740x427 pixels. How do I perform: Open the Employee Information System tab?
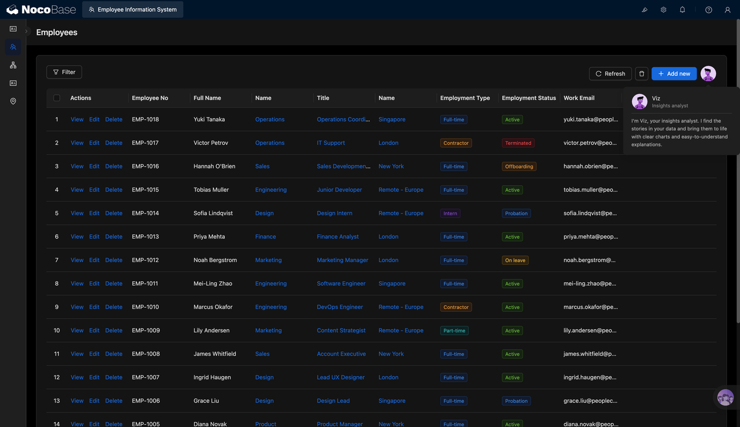(x=133, y=9)
